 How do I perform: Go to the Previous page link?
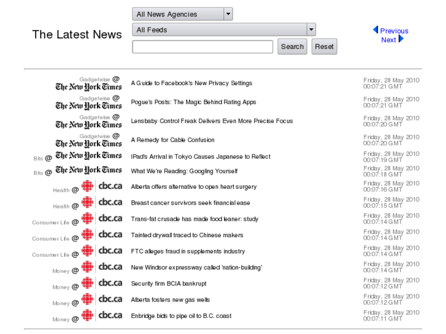coord(394,31)
